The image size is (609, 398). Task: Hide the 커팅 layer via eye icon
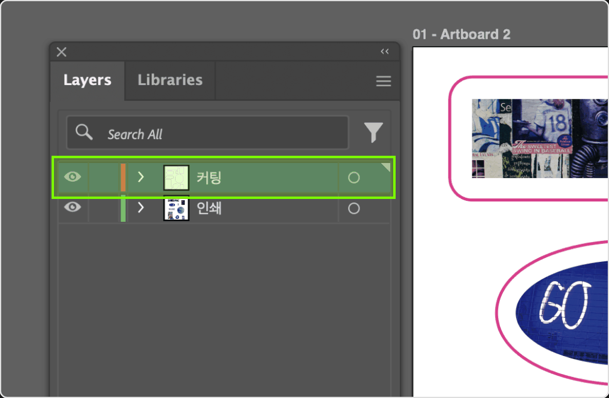(73, 177)
